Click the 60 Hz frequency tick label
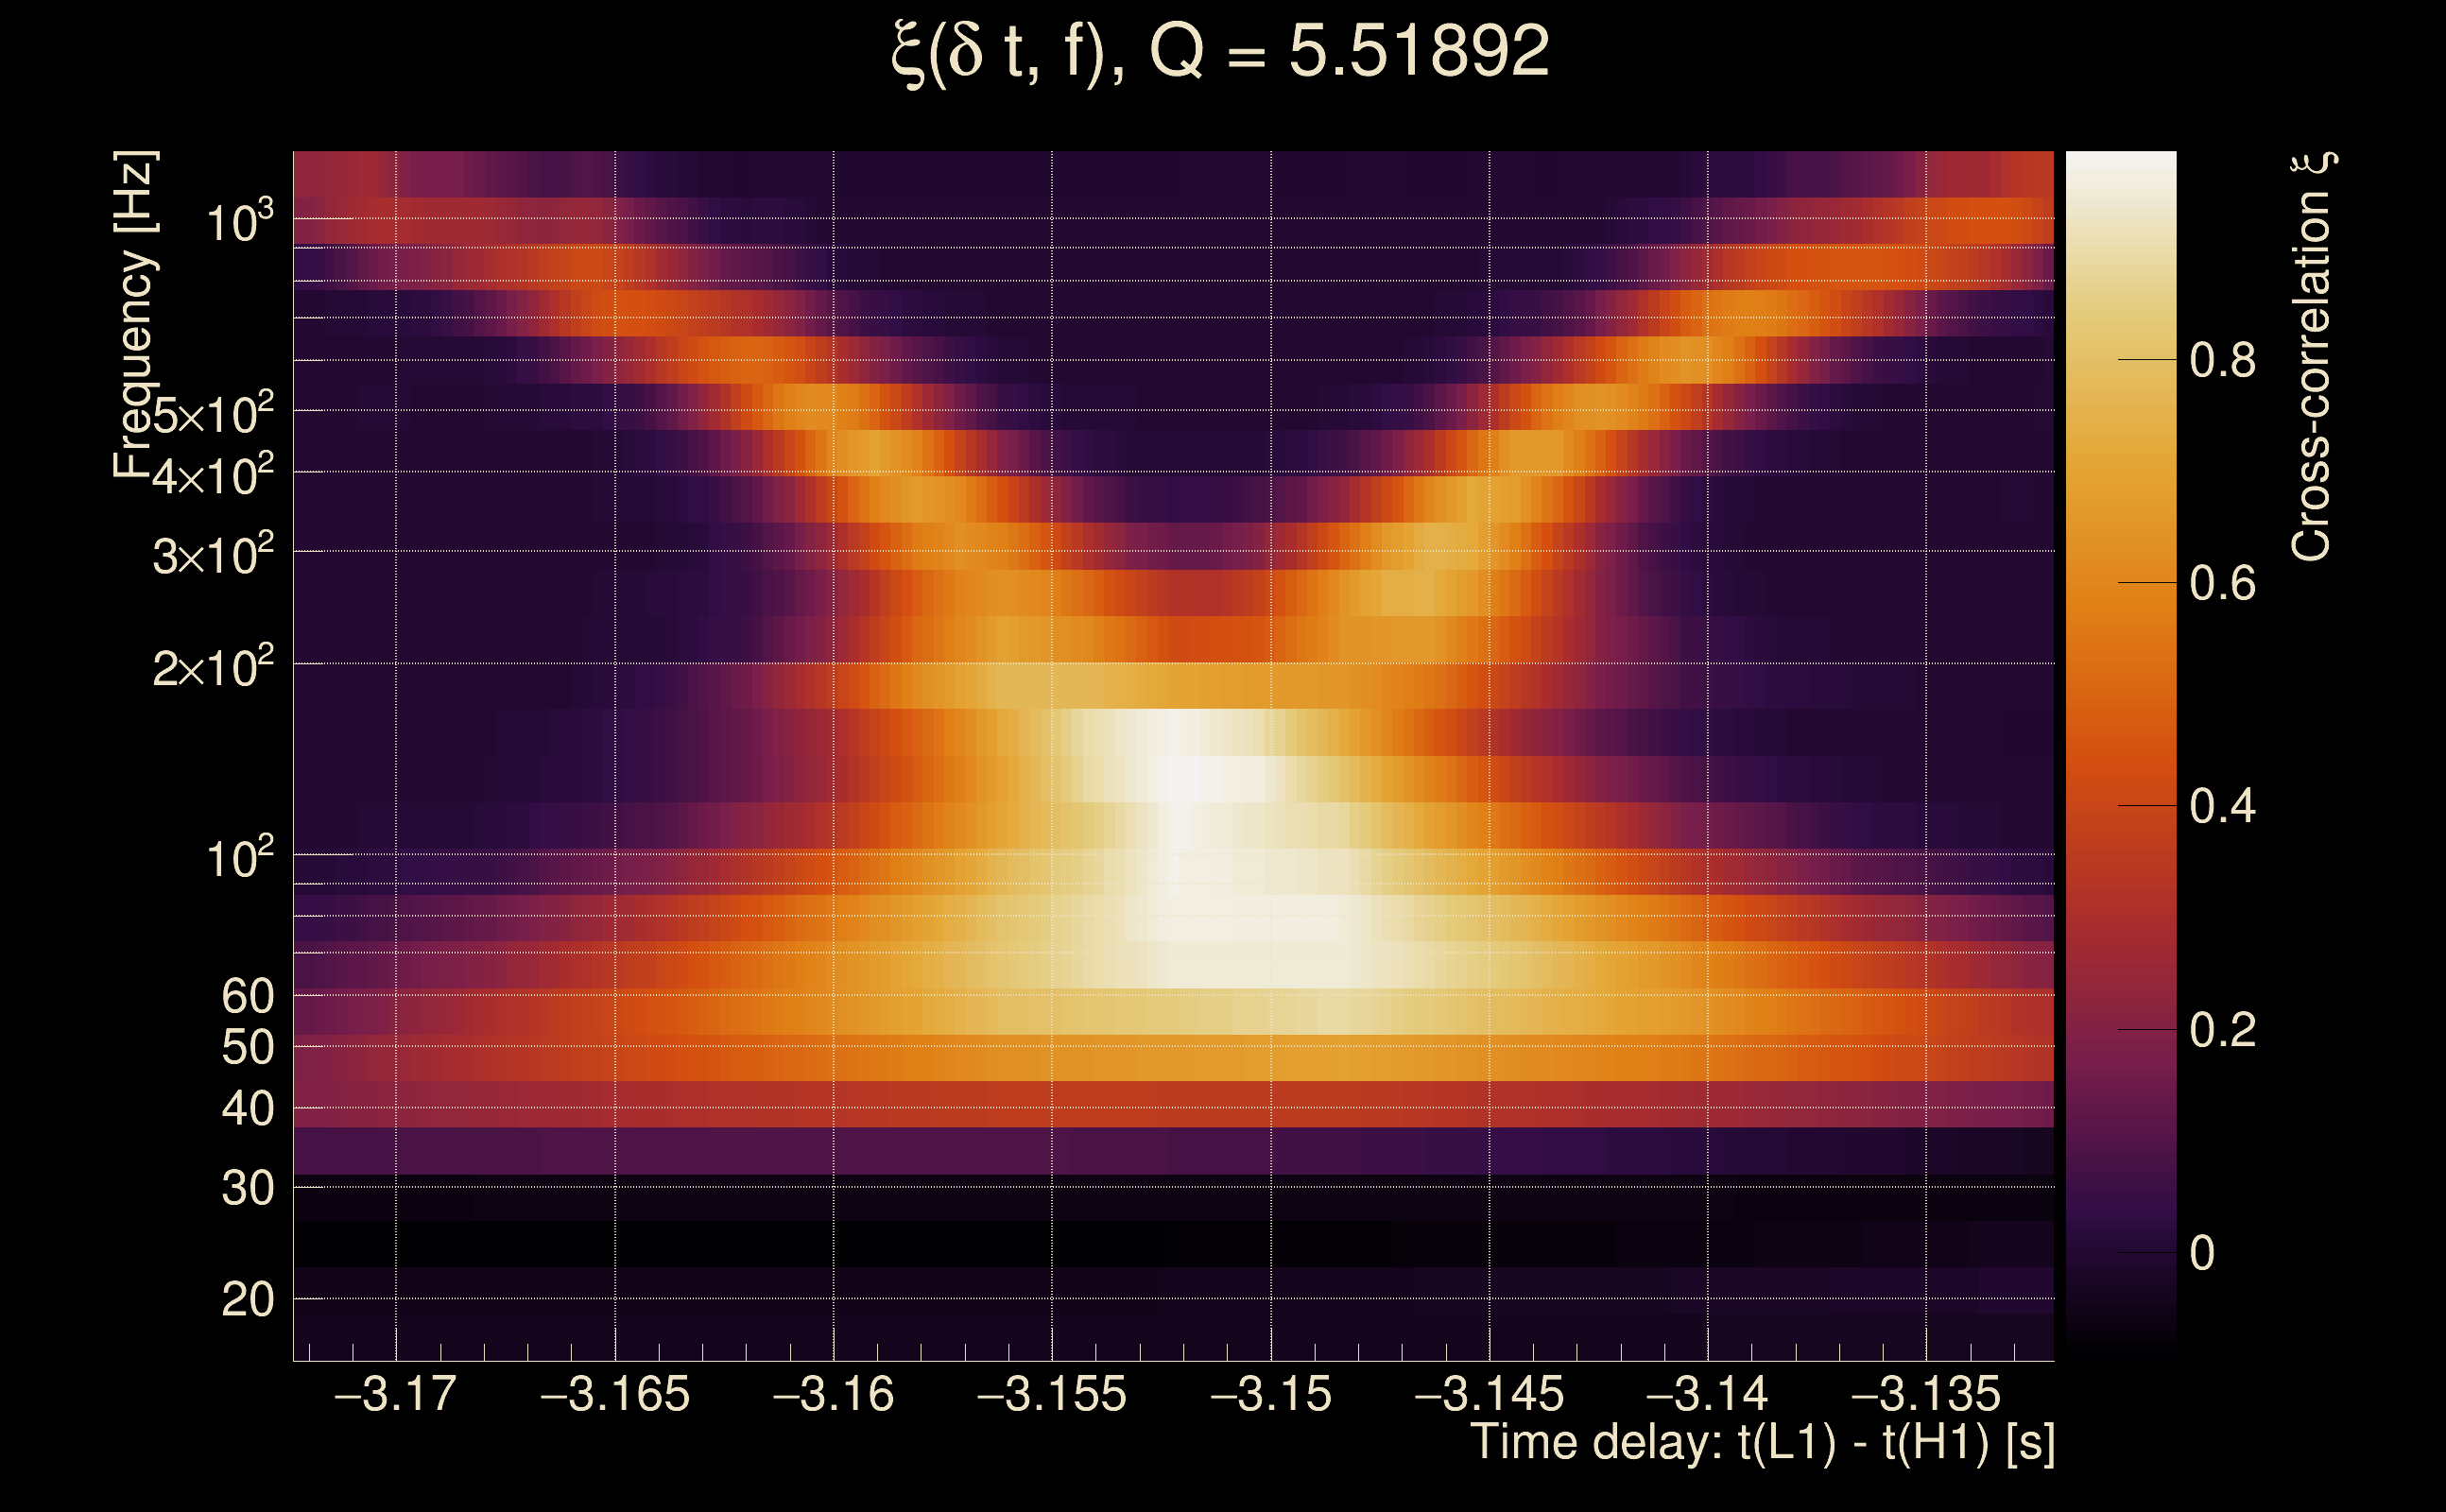 tap(247, 996)
